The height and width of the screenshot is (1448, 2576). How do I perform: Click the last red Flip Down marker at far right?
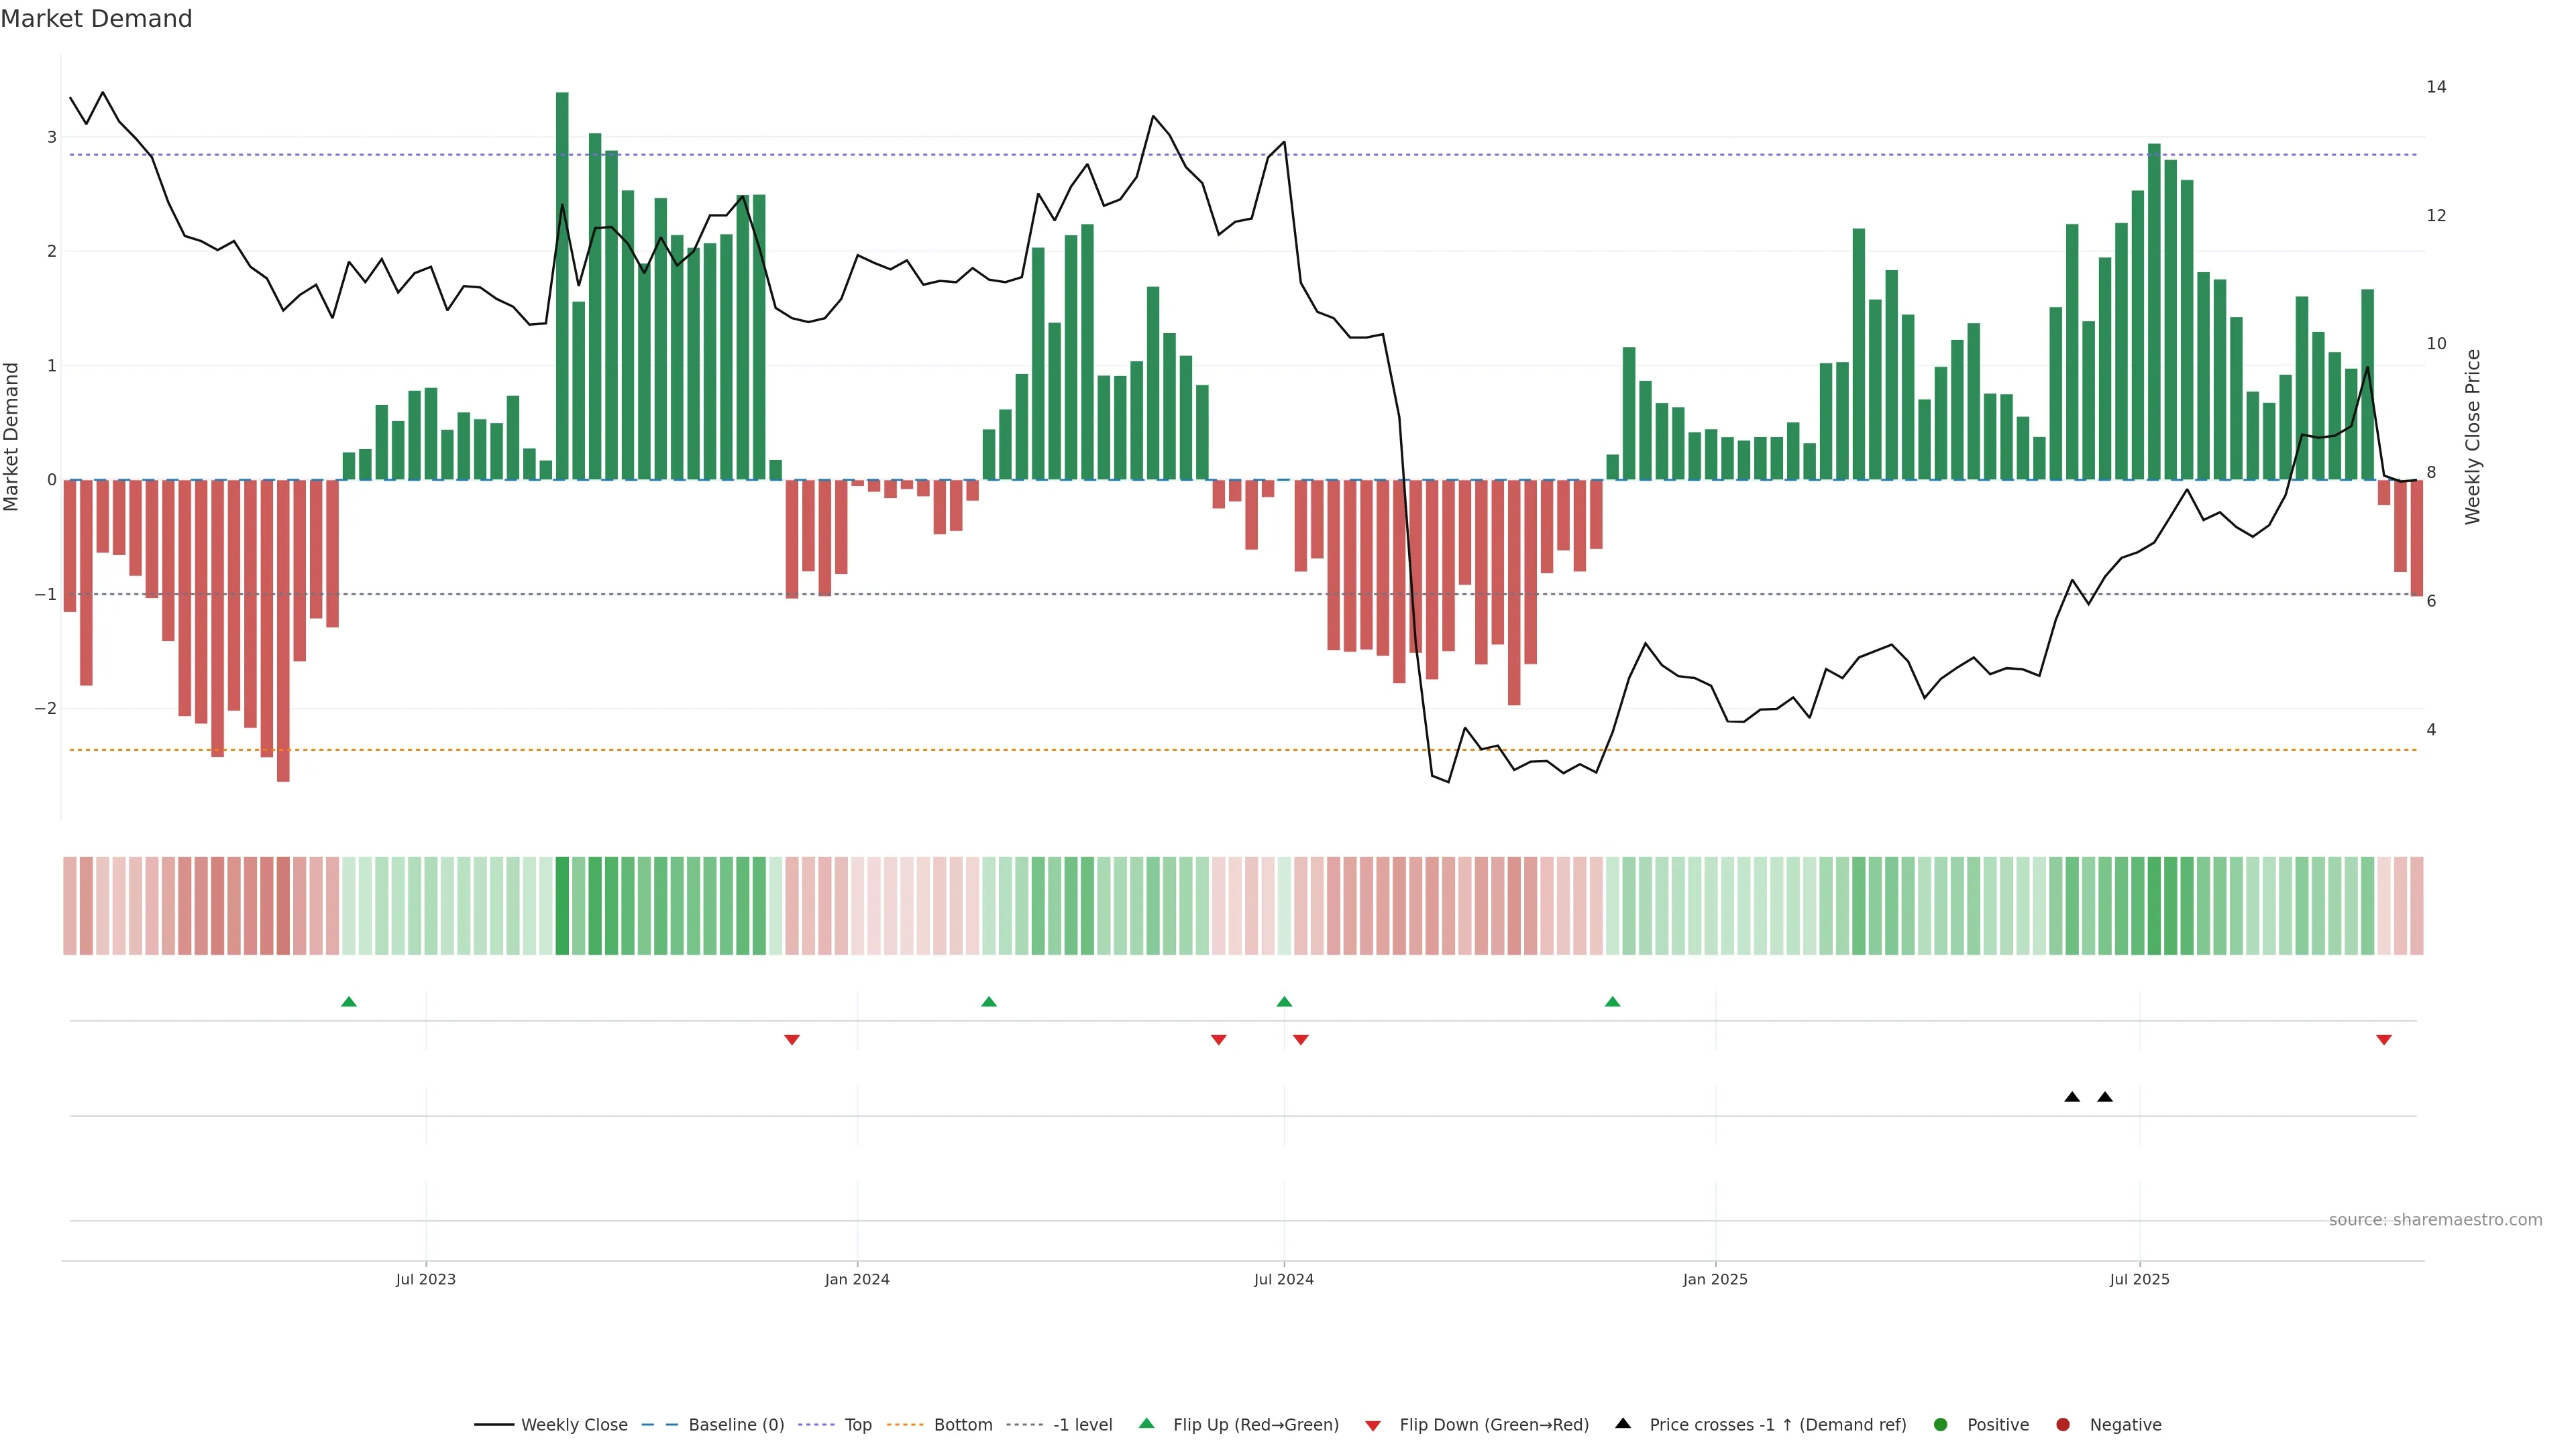(2384, 1040)
